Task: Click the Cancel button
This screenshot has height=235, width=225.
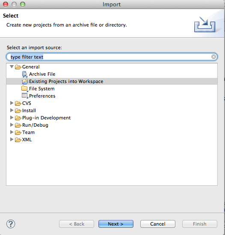Action: [x=158, y=224]
